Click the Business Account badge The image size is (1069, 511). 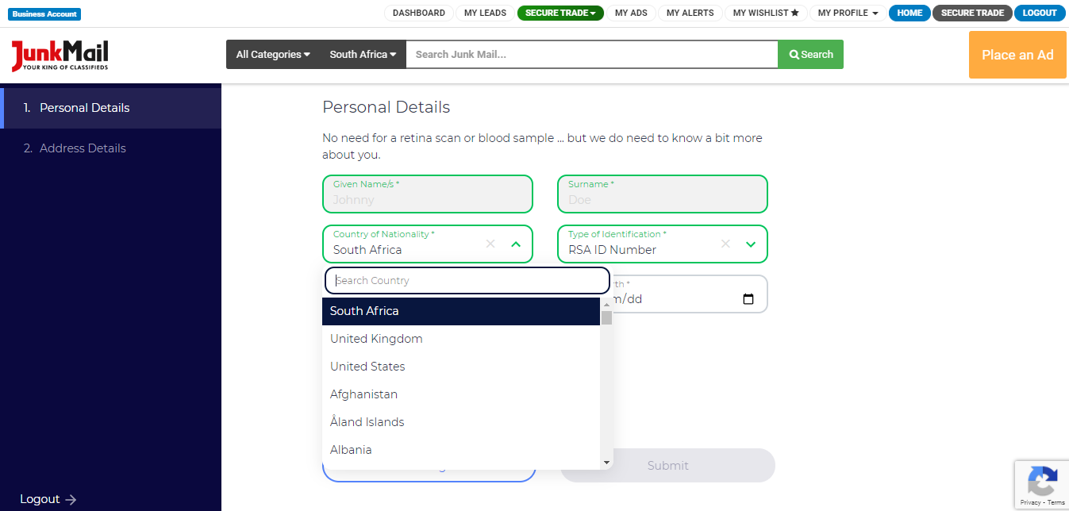(x=44, y=13)
